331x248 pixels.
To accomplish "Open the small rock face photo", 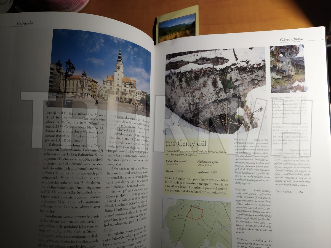I will 287,68.
